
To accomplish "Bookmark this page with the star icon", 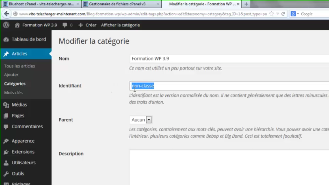I will tap(271, 14).
